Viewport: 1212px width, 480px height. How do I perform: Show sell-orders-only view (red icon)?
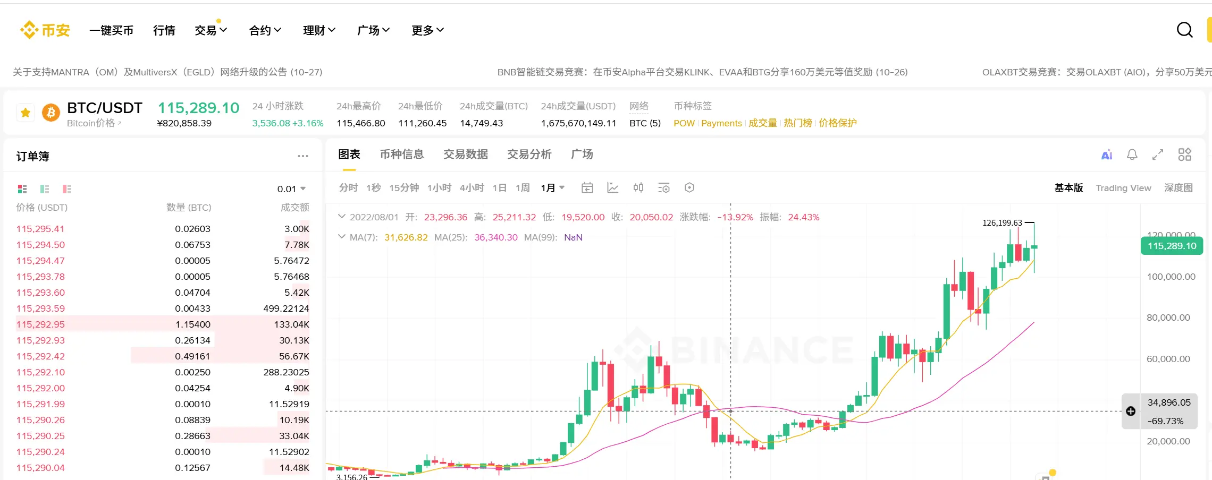pyautogui.click(x=67, y=189)
